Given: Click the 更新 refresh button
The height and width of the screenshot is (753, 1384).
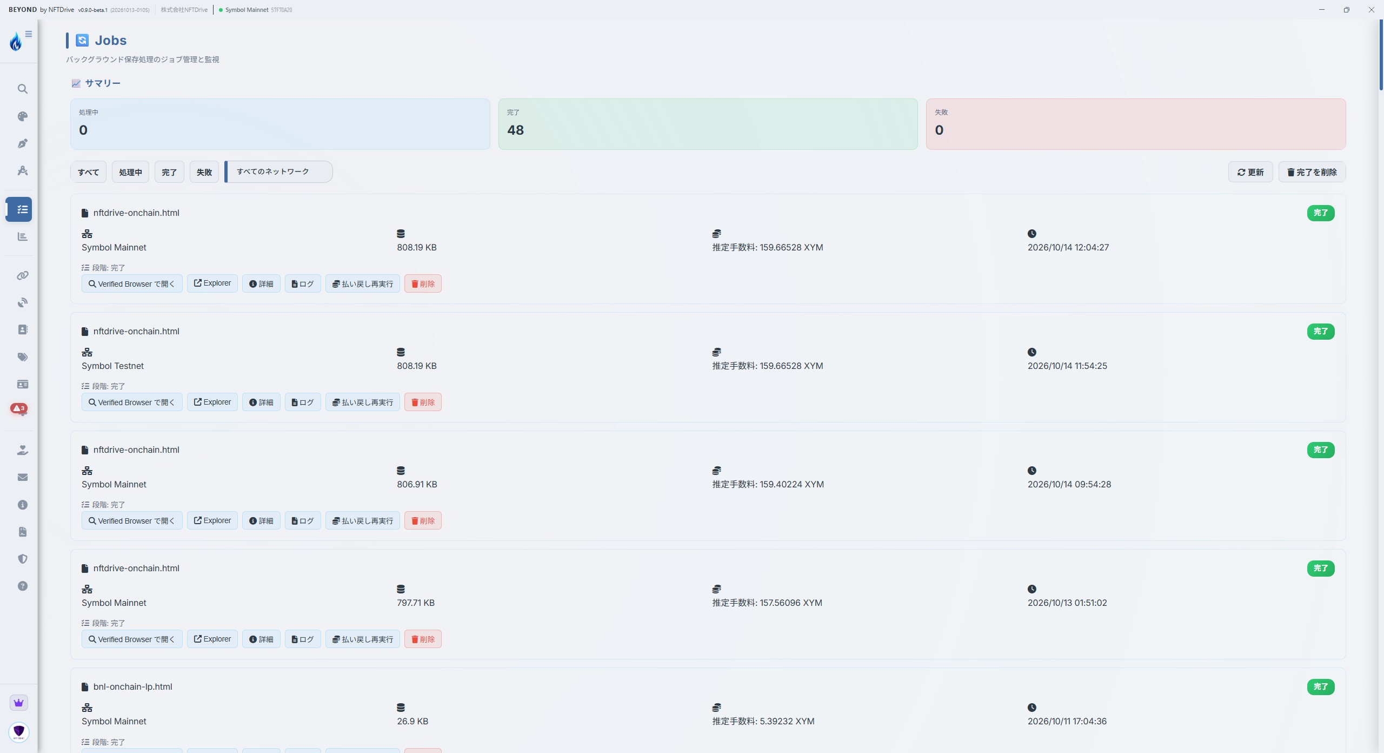Looking at the screenshot, I should click(1250, 172).
